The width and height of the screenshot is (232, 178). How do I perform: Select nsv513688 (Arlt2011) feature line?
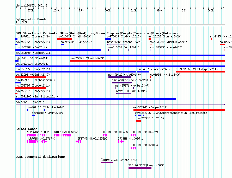pyautogui.click(x=124, y=94)
